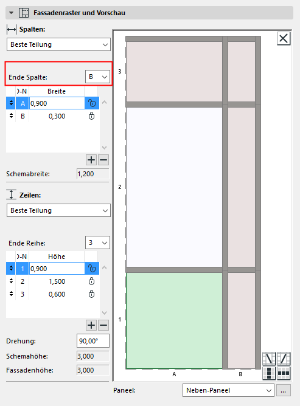Screen dimensions: 300x406
Task: Remove a column with the minus button
Action: (x=103, y=160)
